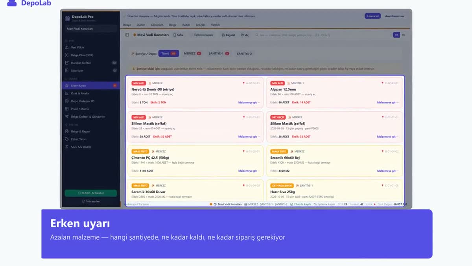The image size is (472, 266).
Task: Open the Yardım menu
Action: 216,25
